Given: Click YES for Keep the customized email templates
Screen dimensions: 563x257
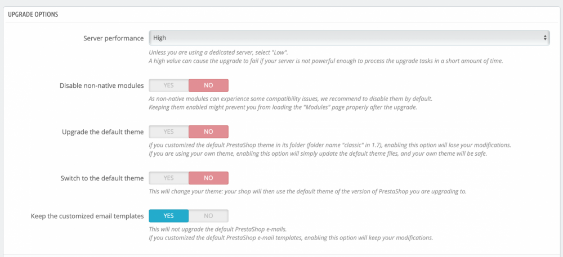Looking at the screenshot, I should coord(168,216).
